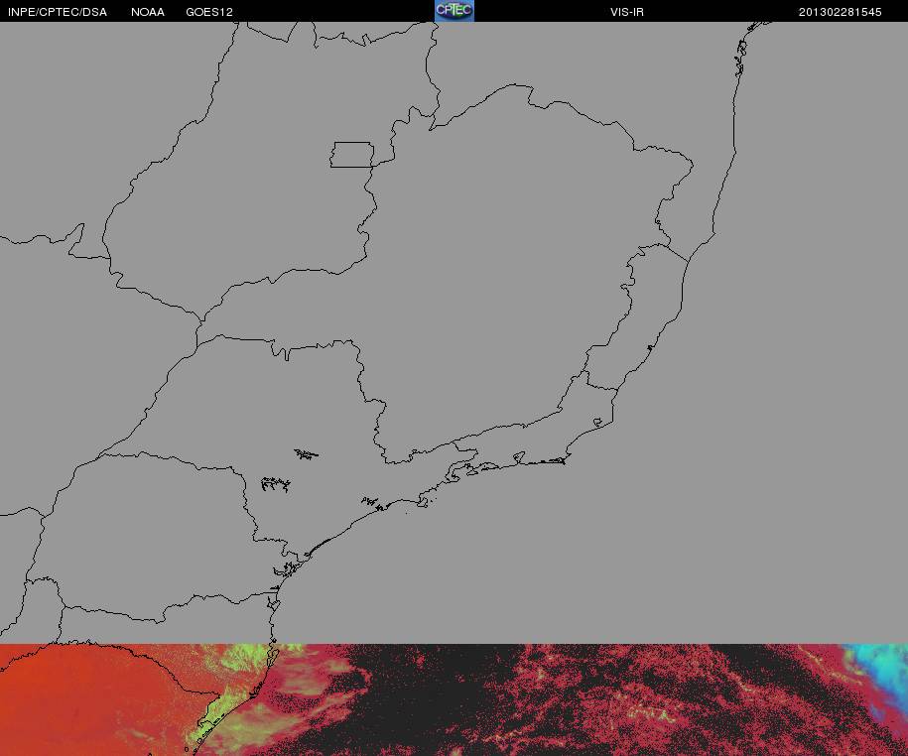Image resolution: width=908 pixels, height=756 pixels.
Task: Click the GOES12 satellite label
Action: [209, 12]
